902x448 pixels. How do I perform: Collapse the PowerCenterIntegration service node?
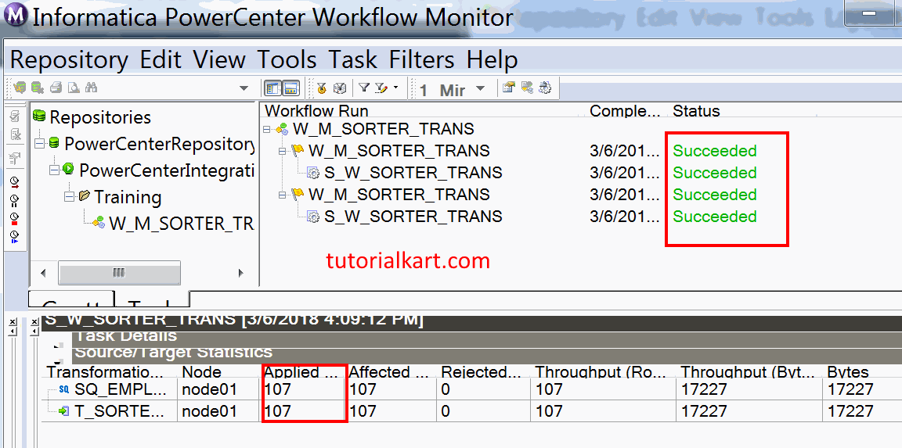pyautogui.click(x=53, y=170)
